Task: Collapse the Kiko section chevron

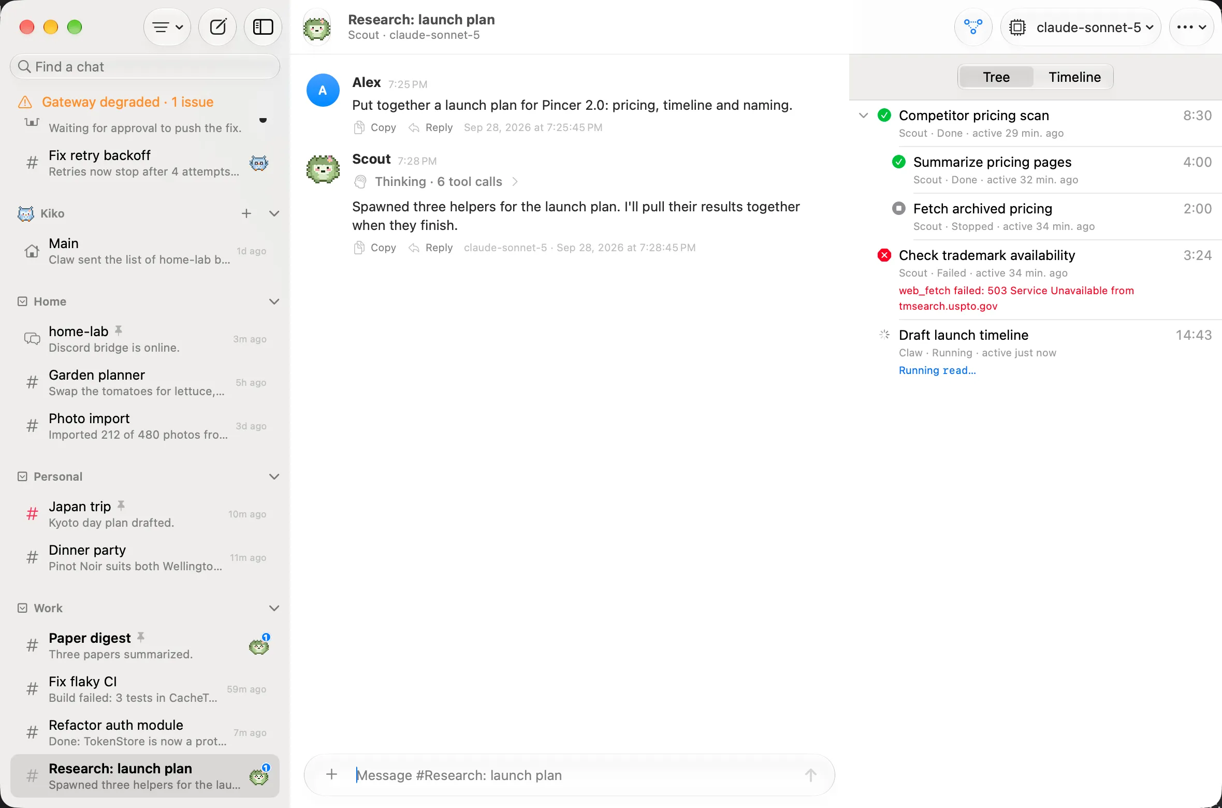Action: click(274, 213)
